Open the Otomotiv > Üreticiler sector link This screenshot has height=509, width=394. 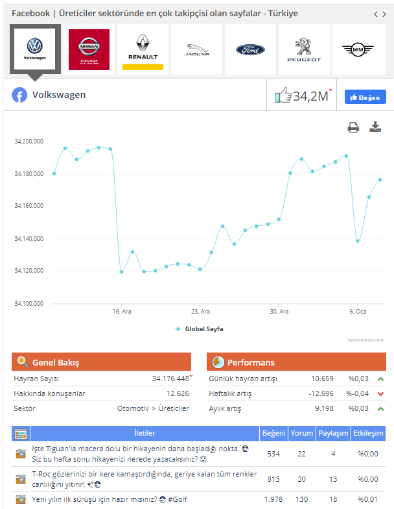tap(153, 408)
